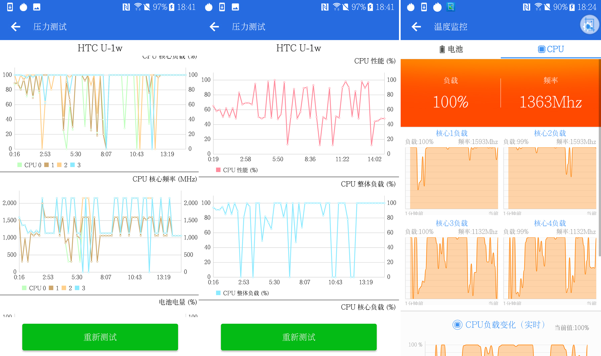Viewport: 601px width, 356px height.
Task: Toggle CPU 0 legend in core load chart
Action: [x=29, y=165]
